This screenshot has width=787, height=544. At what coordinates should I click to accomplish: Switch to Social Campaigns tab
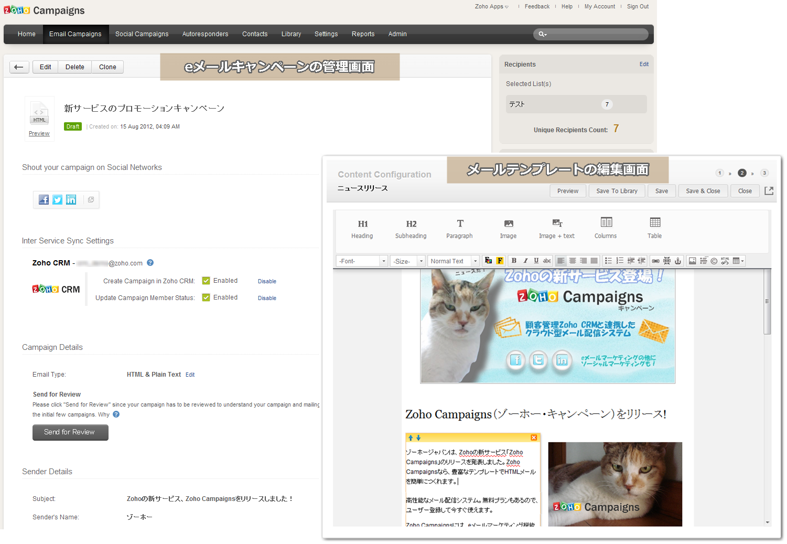(142, 34)
